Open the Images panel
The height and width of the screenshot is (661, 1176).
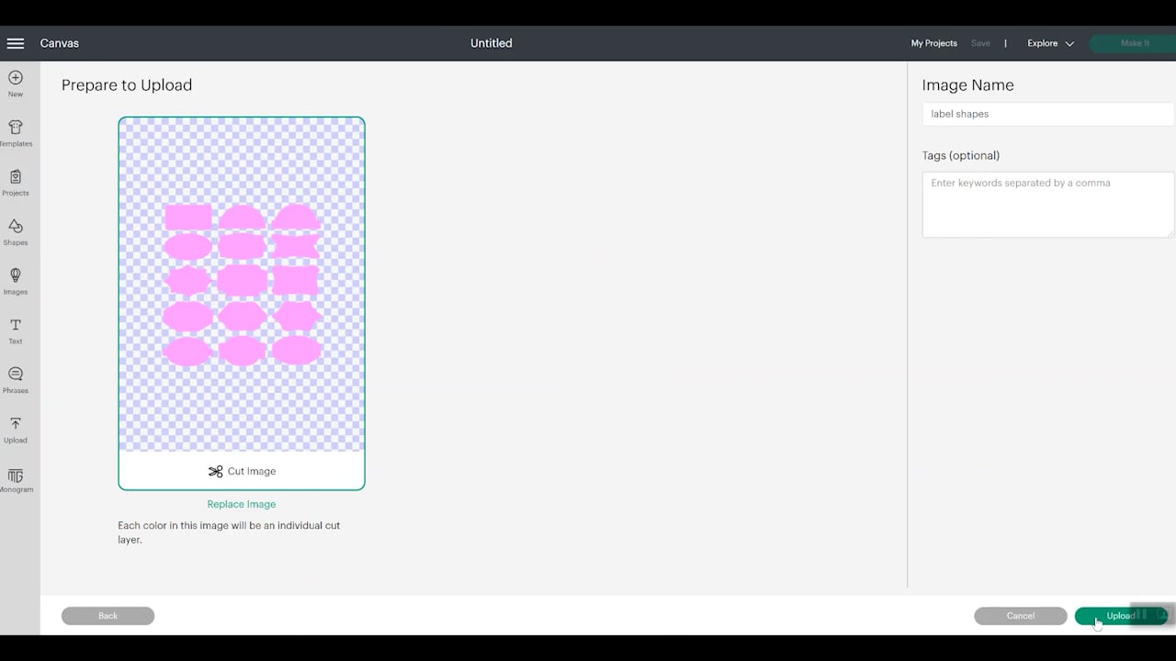click(16, 281)
